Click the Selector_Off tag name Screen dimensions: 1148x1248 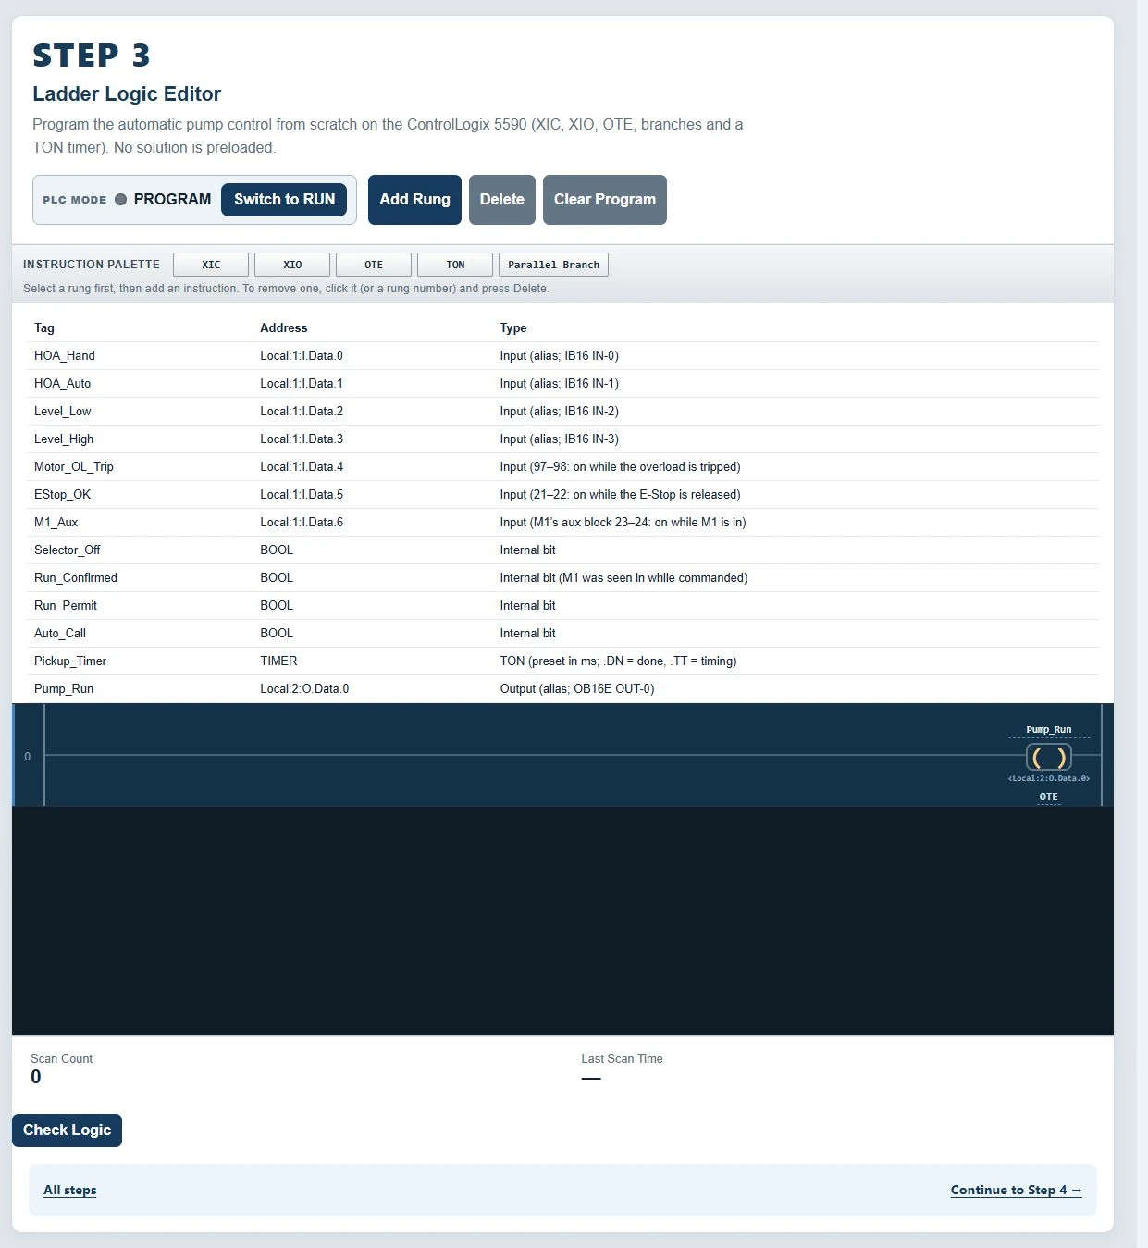pos(68,550)
